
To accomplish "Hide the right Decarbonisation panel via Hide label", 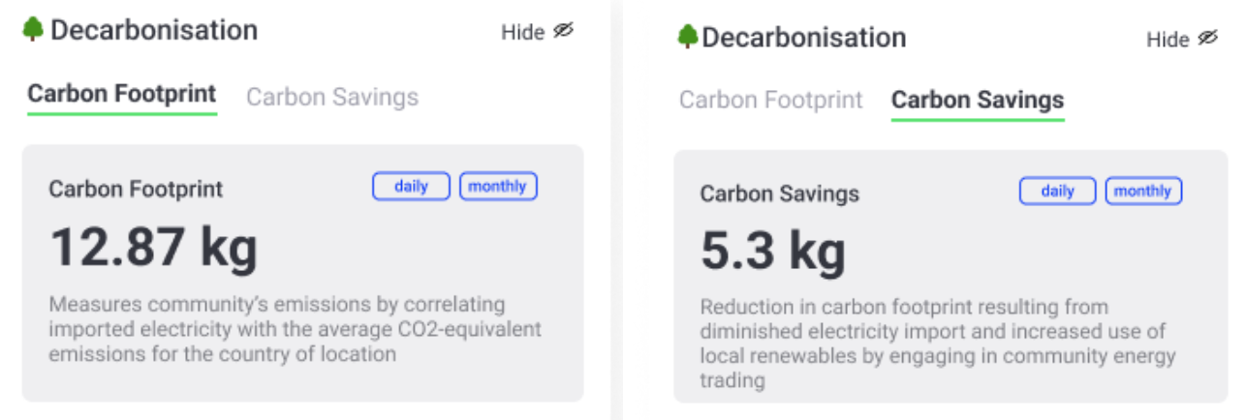I will 1168,40.
